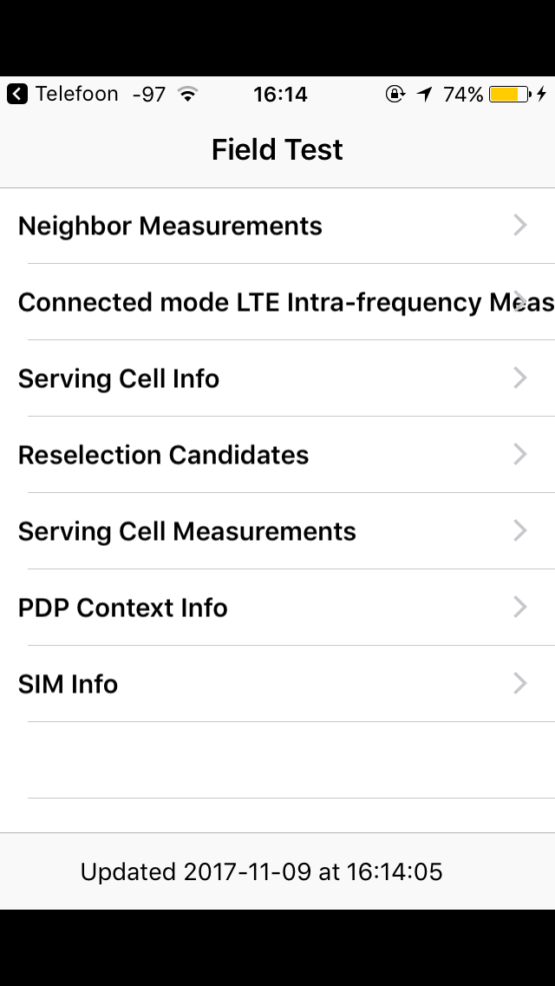Expand chevron beside Serving Cell Info
The height and width of the screenshot is (986, 555).
tap(520, 378)
